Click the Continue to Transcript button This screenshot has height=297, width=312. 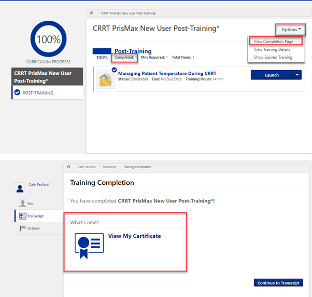click(278, 282)
